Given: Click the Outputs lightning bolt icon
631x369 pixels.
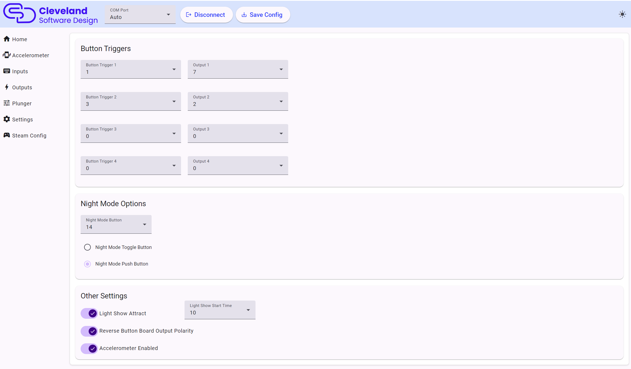Looking at the screenshot, I should (7, 87).
